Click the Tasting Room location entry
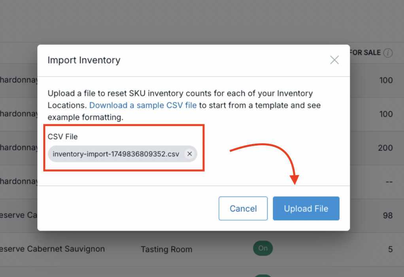This screenshot has width=404, height=277. click(x=166, y=249)
